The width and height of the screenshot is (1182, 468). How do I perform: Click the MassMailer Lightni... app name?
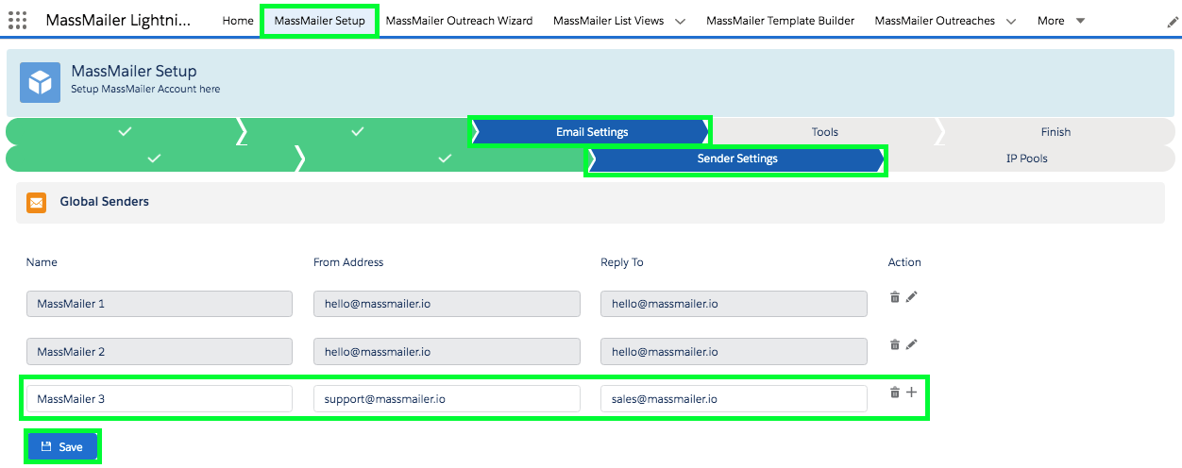[x=118, y=20]
